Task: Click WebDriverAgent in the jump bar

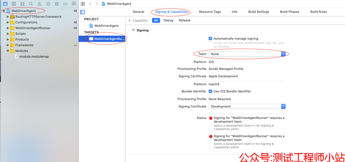Action: (119, 4)
